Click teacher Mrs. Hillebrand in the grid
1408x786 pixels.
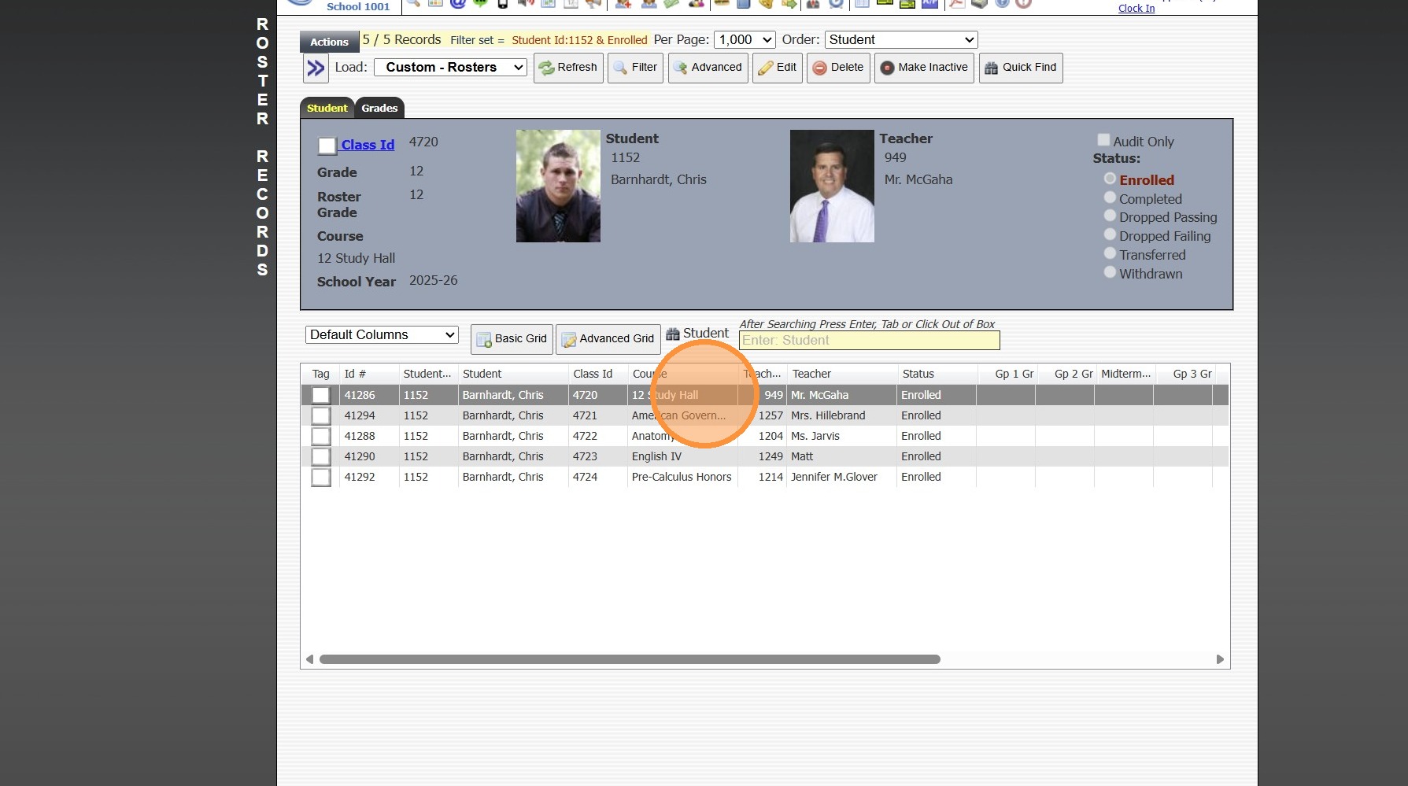pos(828,415)
